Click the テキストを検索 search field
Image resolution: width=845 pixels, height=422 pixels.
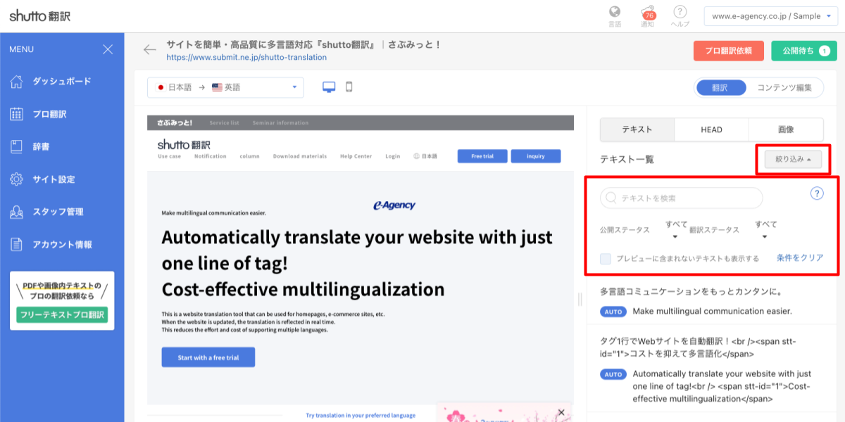(x=681, y=198)
